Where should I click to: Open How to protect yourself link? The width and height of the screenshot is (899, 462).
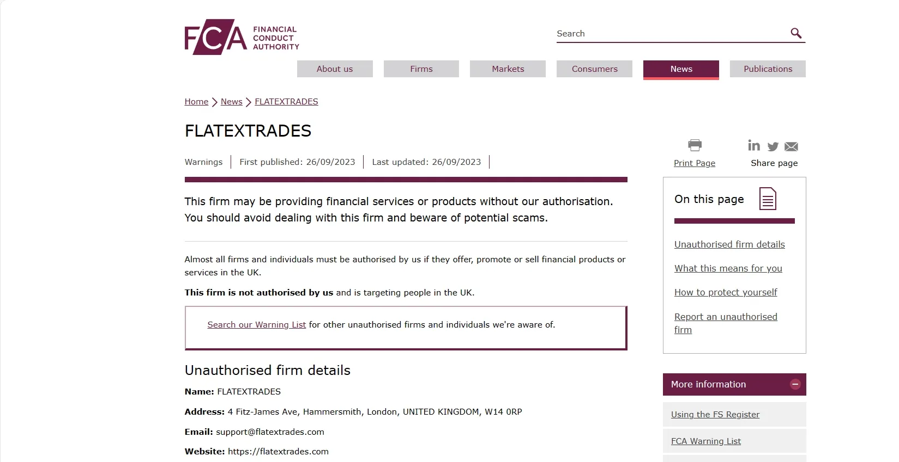(x=726, y=293)
